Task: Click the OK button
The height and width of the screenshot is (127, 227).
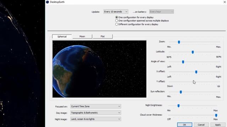Action: (x=184, y=125)
